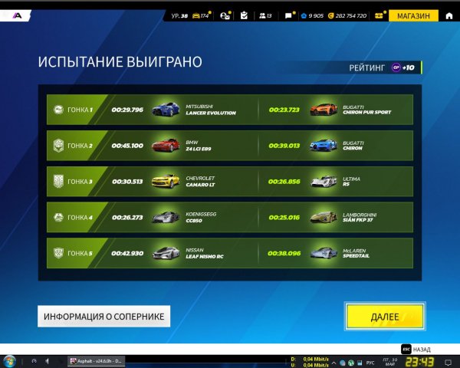The image size is (460, 368).
Task: Click the Asphalt logo in top-left corner
Action: (18, 14)
